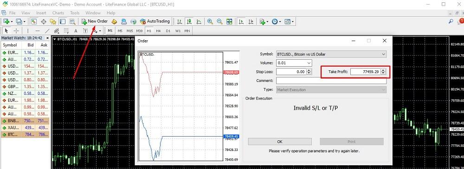This screenshot has height=169, width=464.
Task: Select the arrow cursor tool
Action: pyautogui.click(x=6, y=31)
